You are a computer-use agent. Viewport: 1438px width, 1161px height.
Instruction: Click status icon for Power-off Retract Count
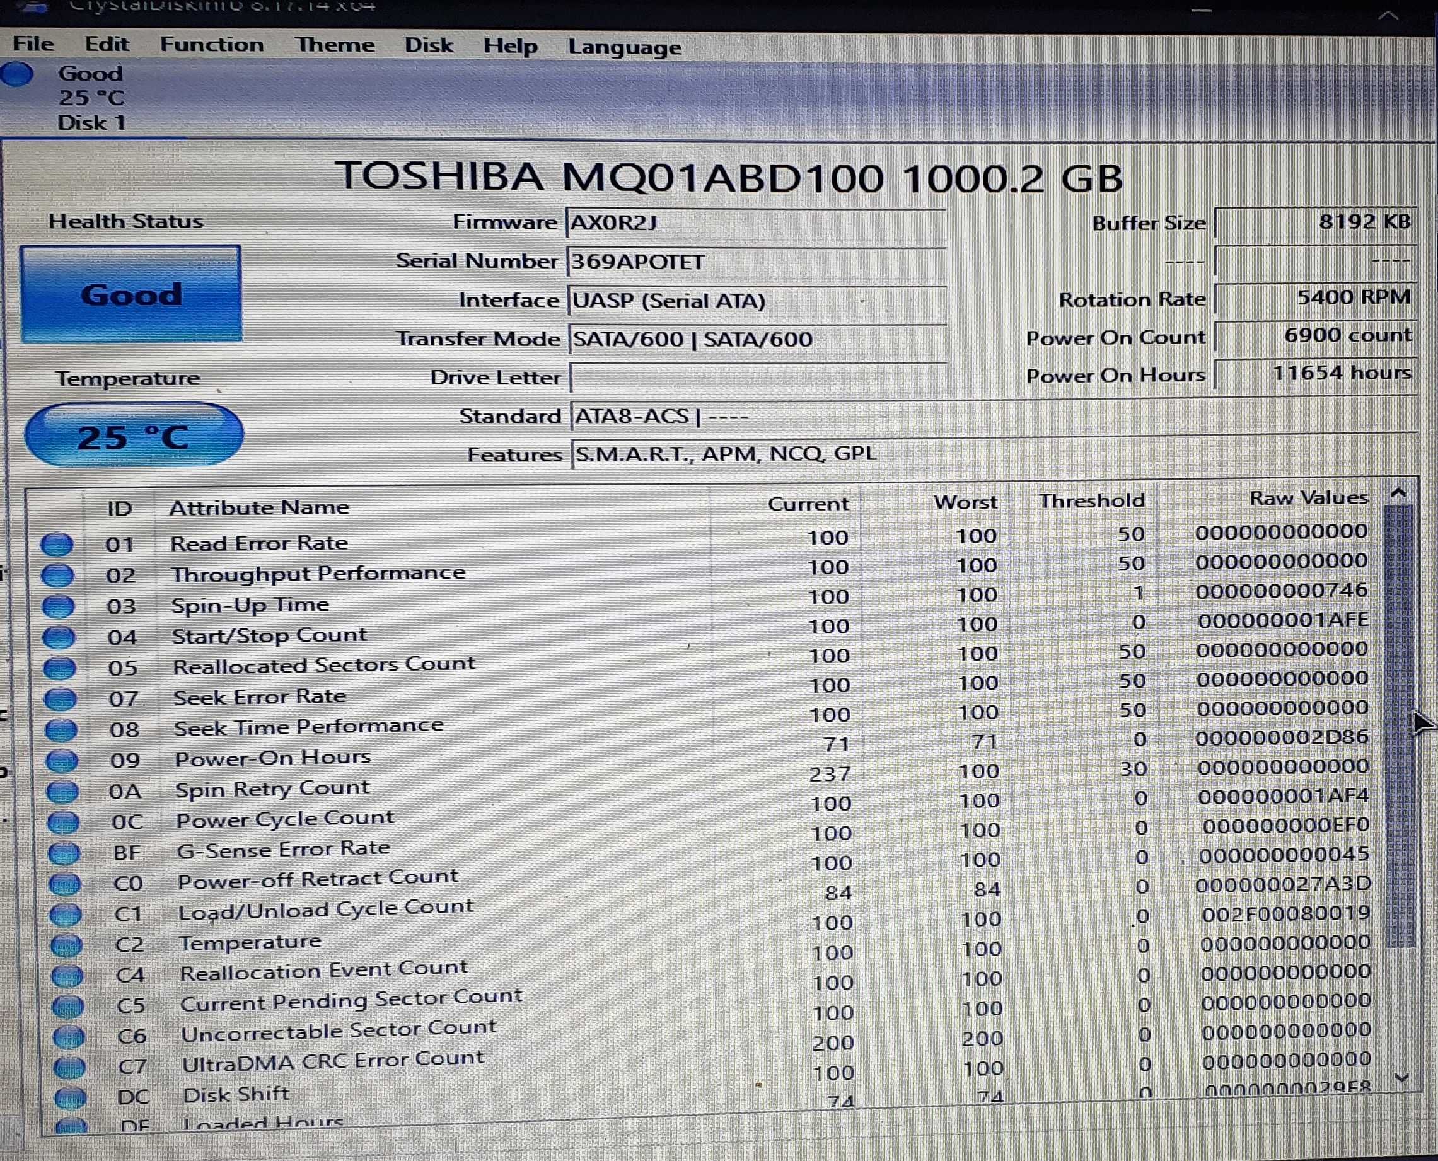65,884
